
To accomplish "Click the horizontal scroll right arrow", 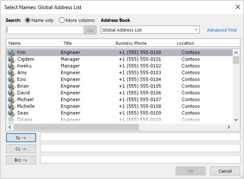I will click(x=228, y=127).
